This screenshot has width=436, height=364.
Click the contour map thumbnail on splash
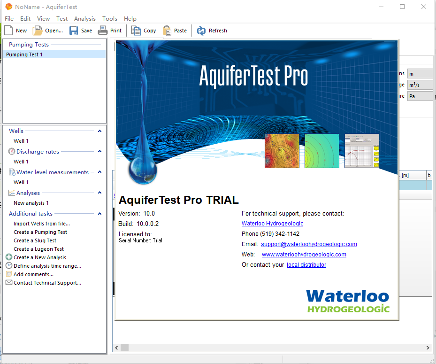tap(282, 151)
